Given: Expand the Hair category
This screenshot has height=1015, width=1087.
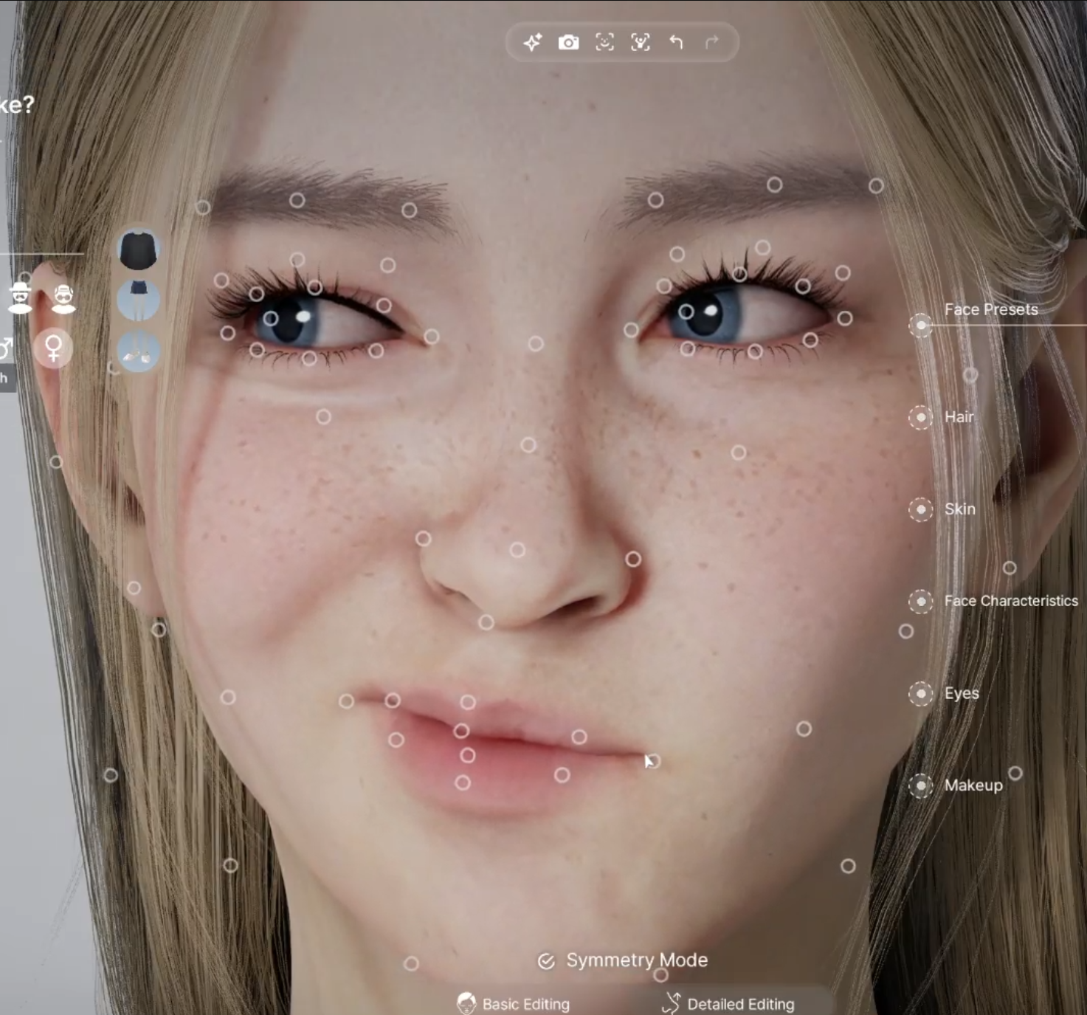Looking at the screenshot, I should tap(921, 417).
